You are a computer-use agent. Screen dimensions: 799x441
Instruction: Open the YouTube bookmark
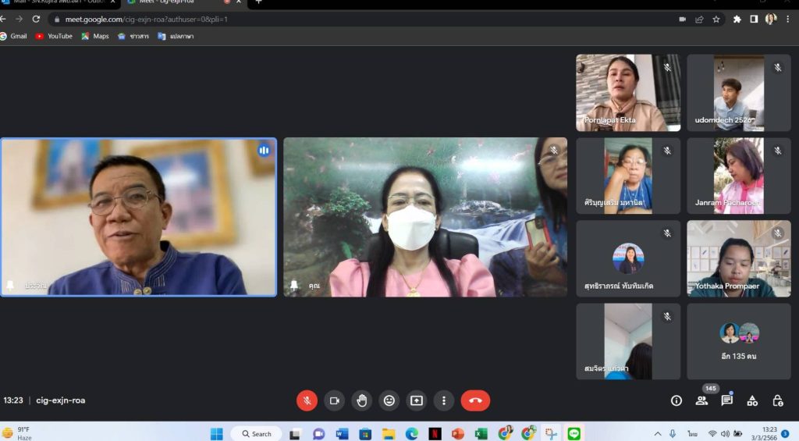tap(54, 36)
